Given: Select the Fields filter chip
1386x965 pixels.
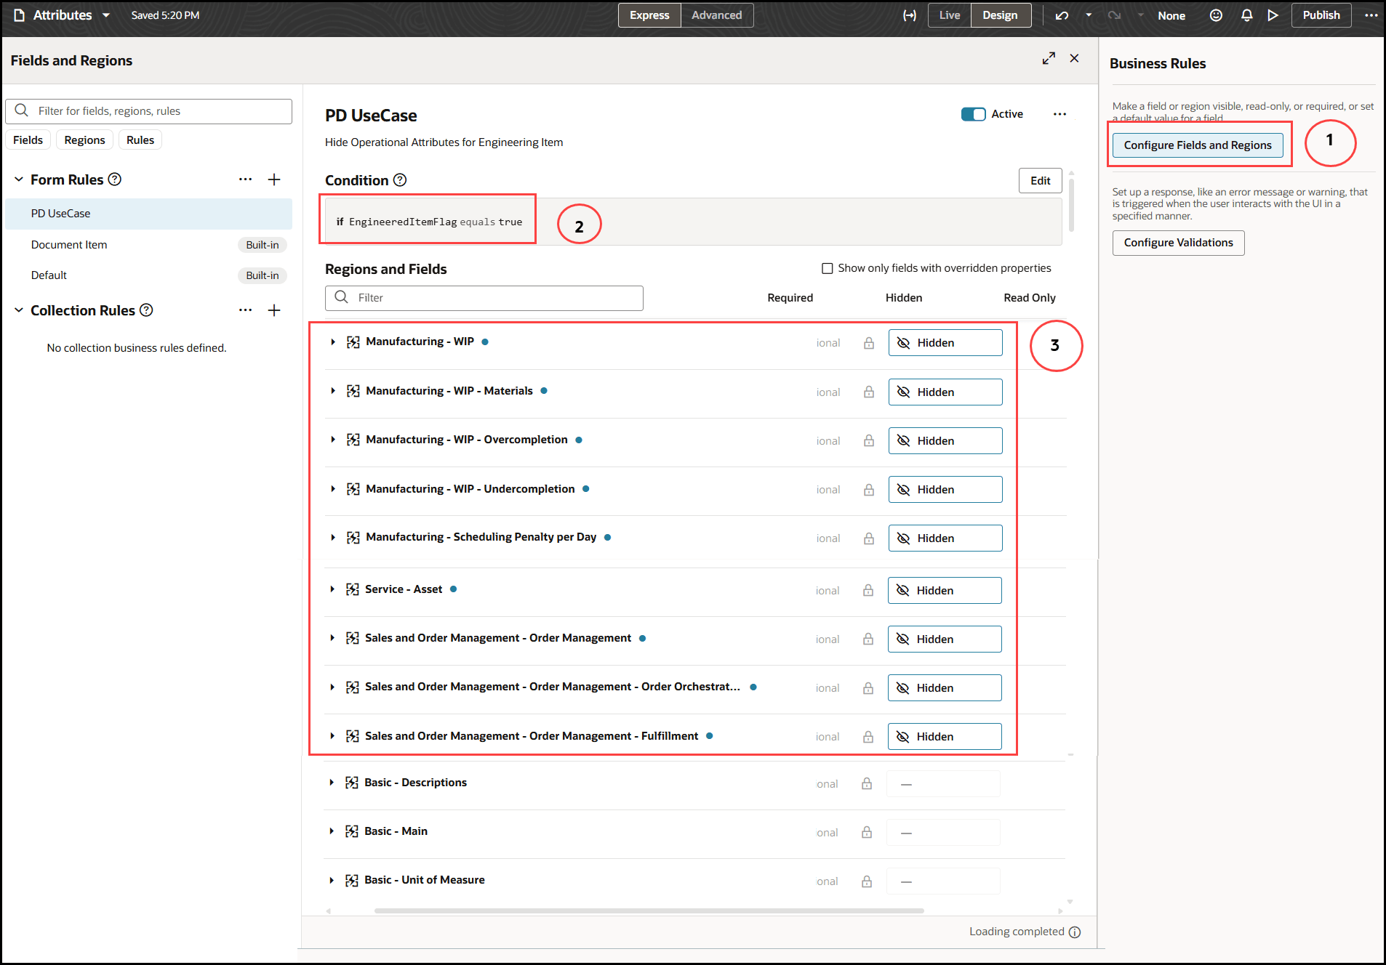Looking at the screenshot, I should [x=28, y=140].
